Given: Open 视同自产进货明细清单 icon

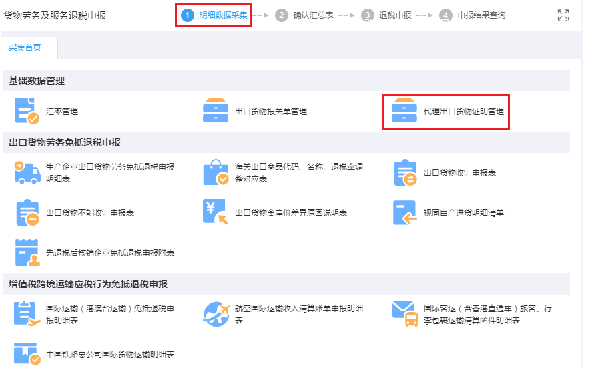Looking at the screenshot, I should 404,212.
